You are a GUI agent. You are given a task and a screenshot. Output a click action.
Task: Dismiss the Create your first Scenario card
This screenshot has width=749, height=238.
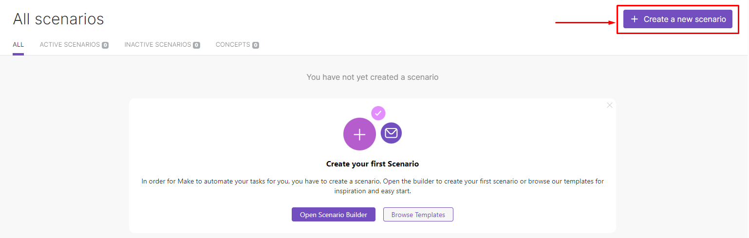610,105
